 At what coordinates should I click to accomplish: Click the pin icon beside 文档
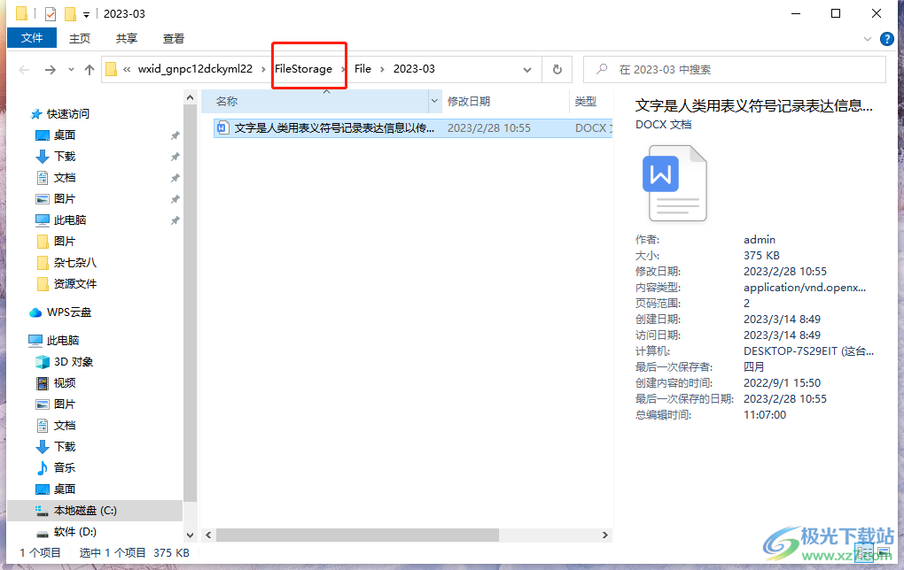click(175, 179)
